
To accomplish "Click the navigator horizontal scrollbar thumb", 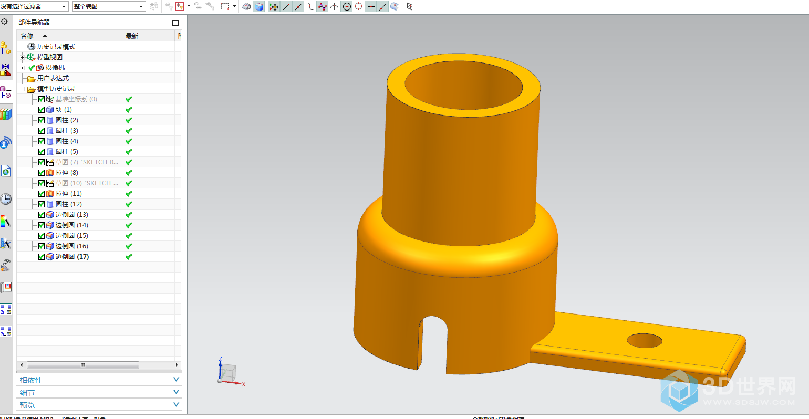I will click(83, 365).
